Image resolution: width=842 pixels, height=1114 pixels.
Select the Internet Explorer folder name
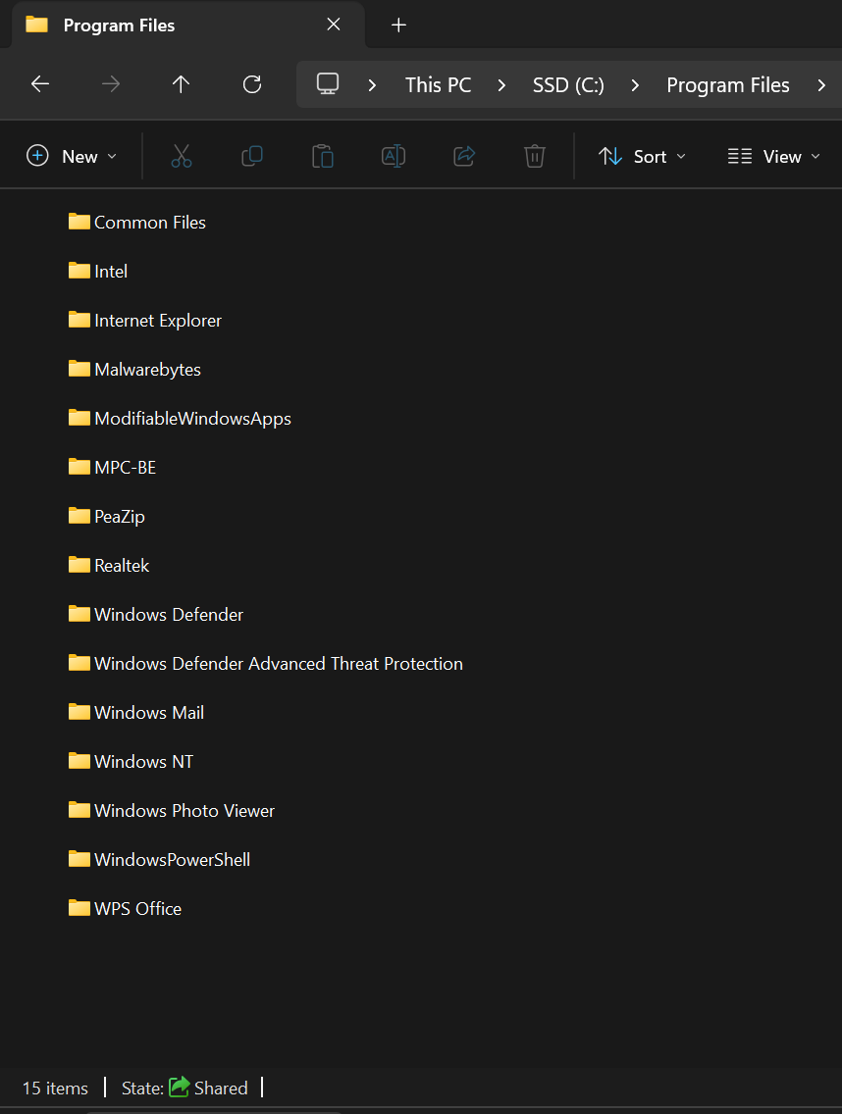158,321
